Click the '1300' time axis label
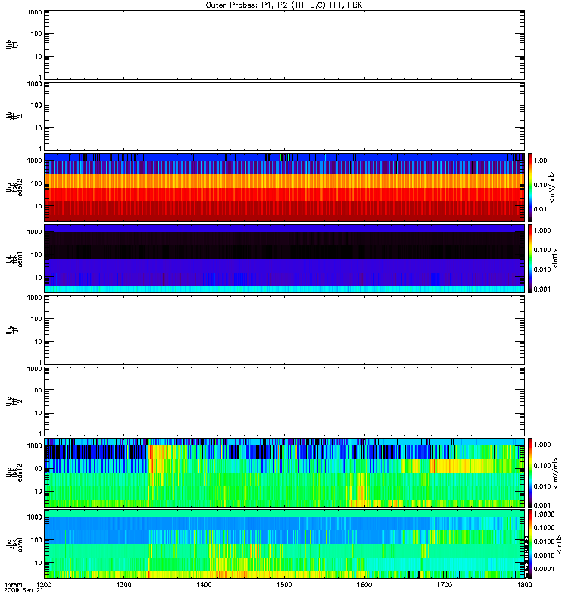This screenshot has width=568, height=606. click(124, 584)
